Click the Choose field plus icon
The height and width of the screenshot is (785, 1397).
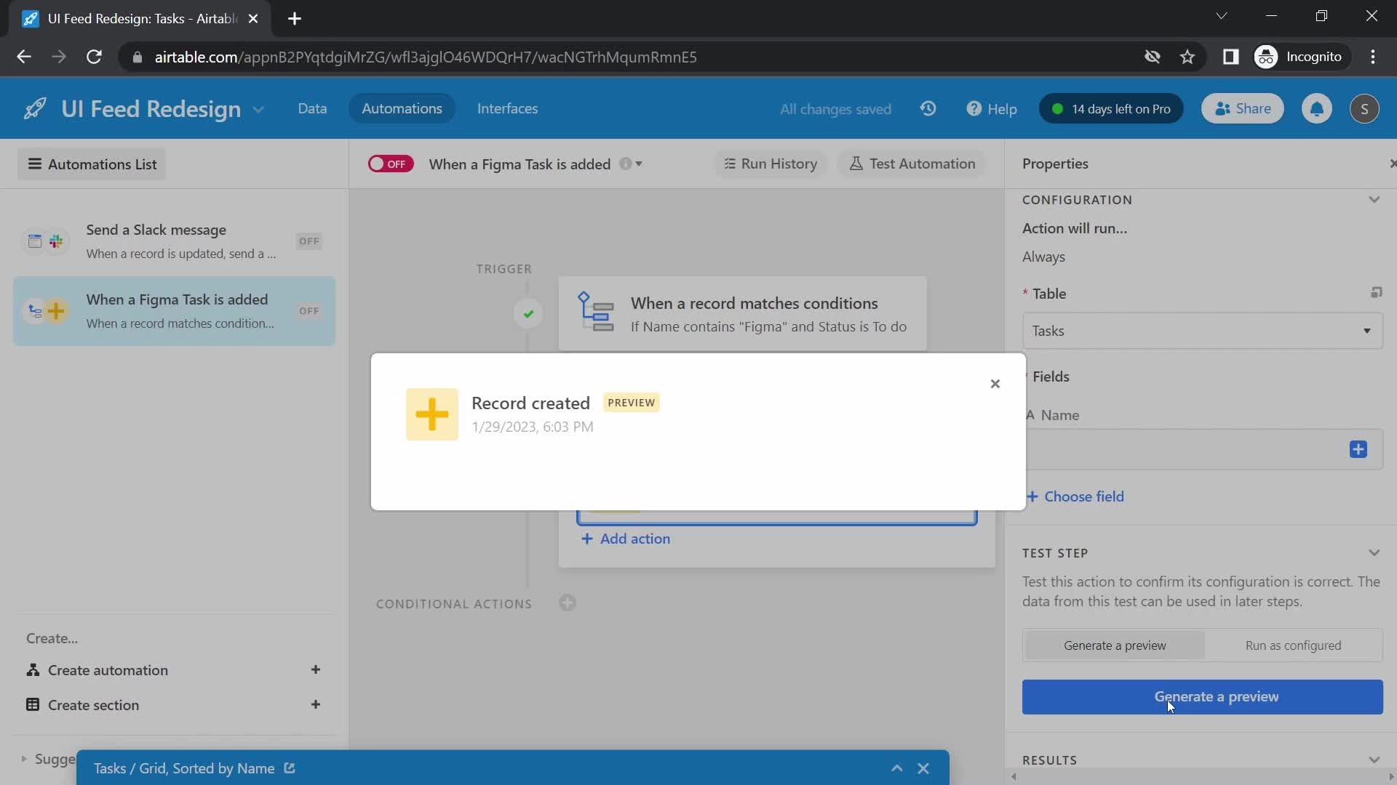[1032, 496]
